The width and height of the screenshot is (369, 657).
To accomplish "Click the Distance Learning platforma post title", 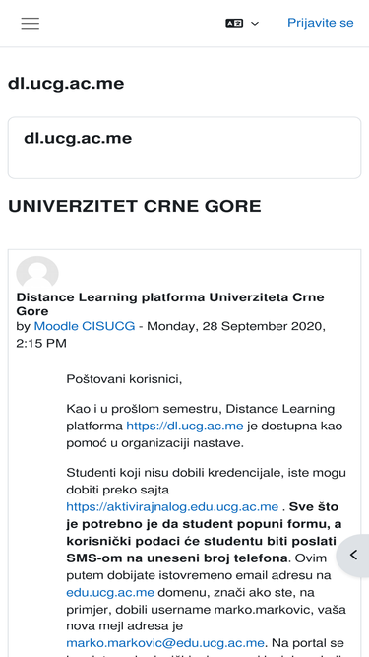I will pyautogui.click(x=170, y=304).
